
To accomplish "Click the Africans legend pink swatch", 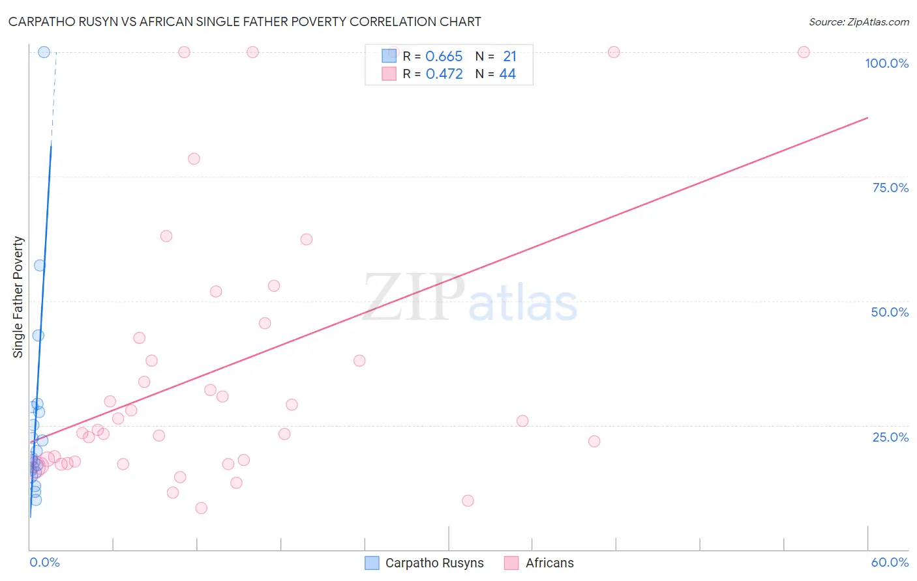I will point(511,563).
